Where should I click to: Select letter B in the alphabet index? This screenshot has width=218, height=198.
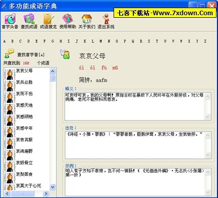coord(12,41)
